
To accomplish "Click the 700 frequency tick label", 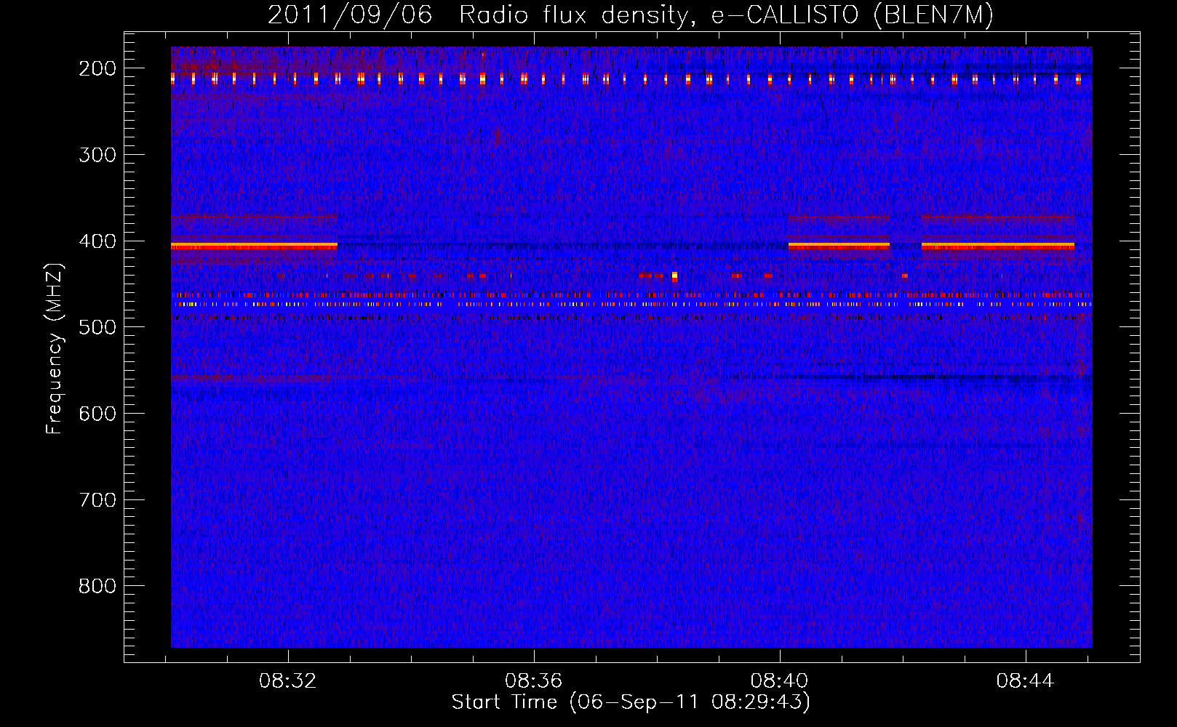I will [x=97, y=500].
